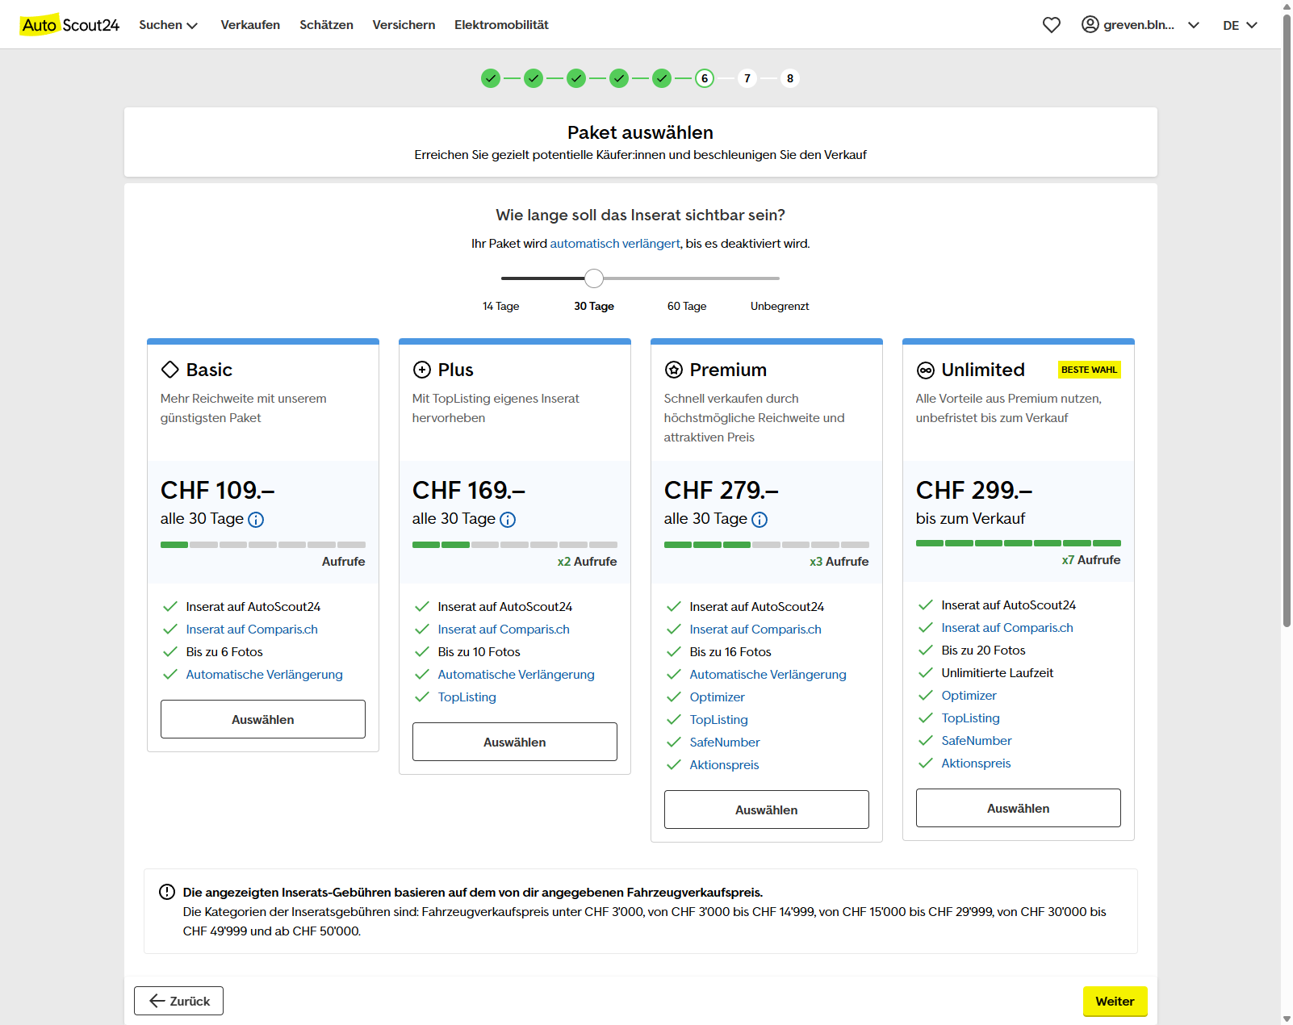Click the completed first step indicator

491,78
